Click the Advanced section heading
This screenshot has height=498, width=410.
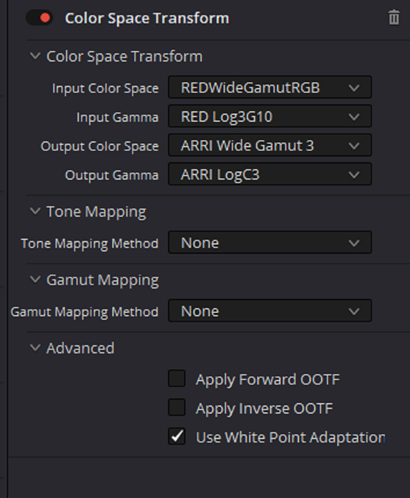[x=80, y=348]
